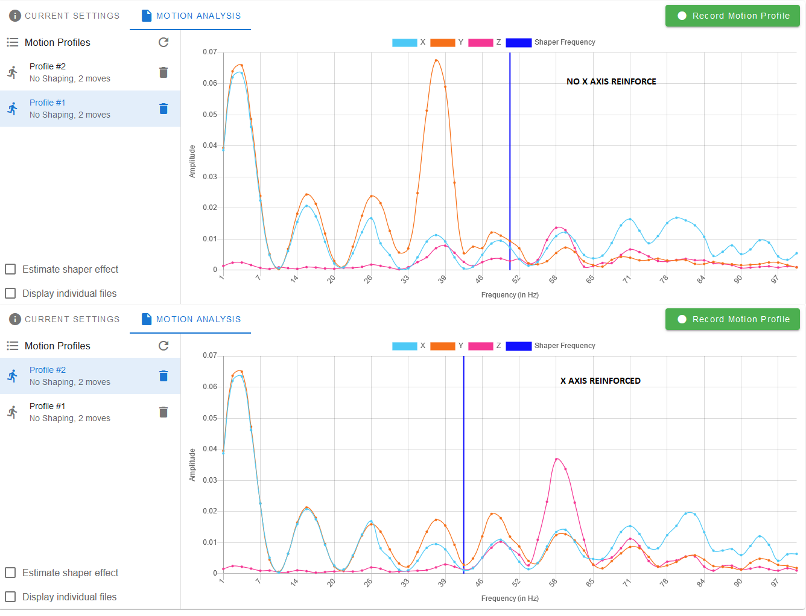This screenshot has height=616, width=806.
Task: Toggle the Y series swatch in the top chart legend
Action: point(443,42)
